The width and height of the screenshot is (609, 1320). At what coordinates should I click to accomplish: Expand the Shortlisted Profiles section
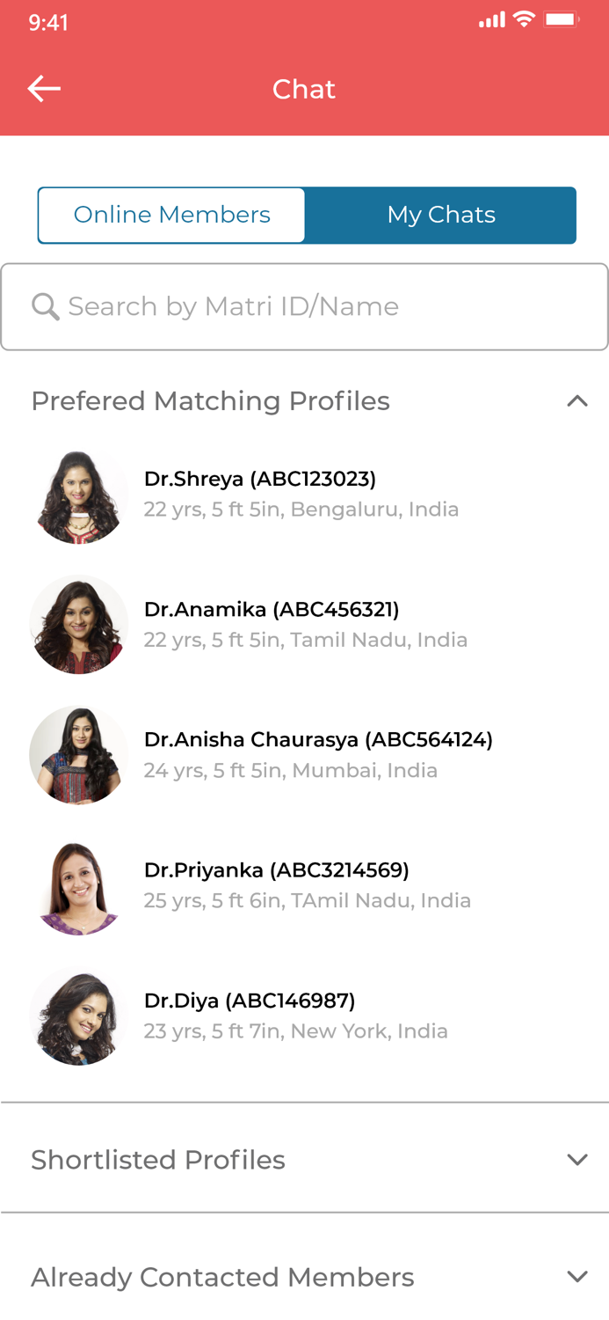[577, 1159]
